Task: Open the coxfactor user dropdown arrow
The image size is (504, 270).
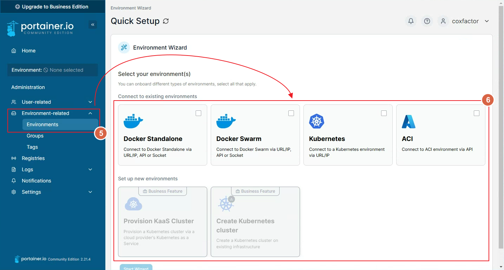Action: (487, 21)
